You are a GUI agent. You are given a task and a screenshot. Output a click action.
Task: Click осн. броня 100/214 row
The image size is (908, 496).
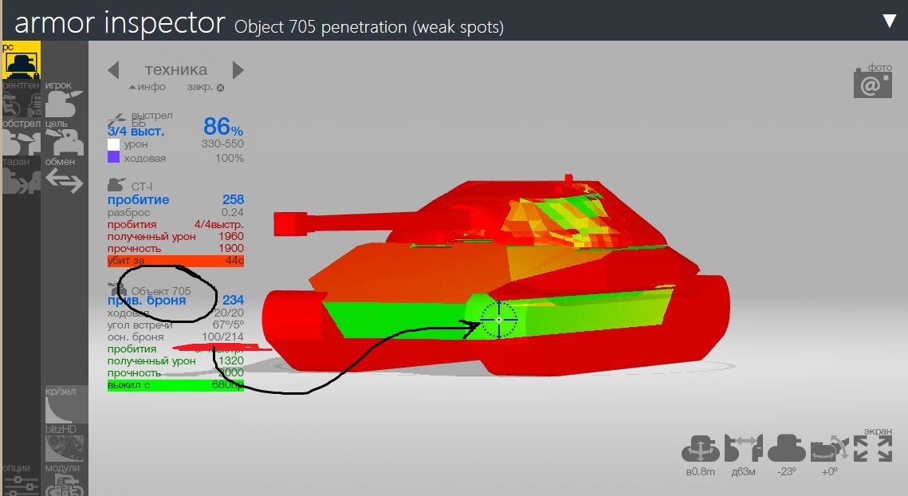click(175, 337)
